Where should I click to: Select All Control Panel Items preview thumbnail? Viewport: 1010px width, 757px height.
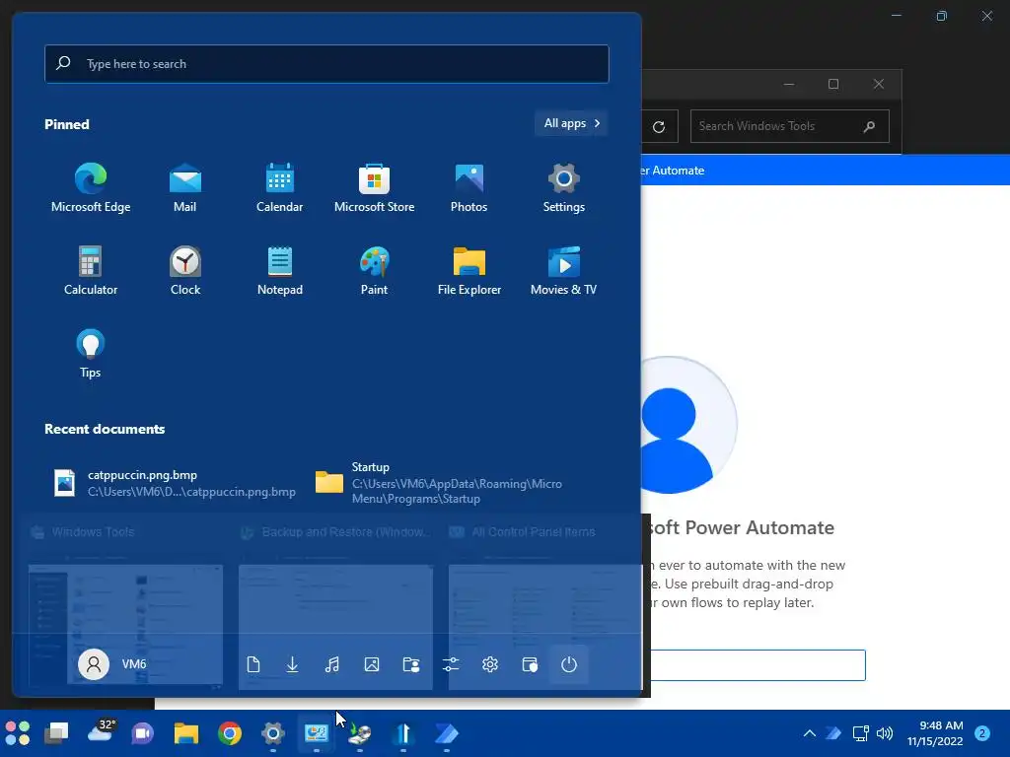(544, 626)
